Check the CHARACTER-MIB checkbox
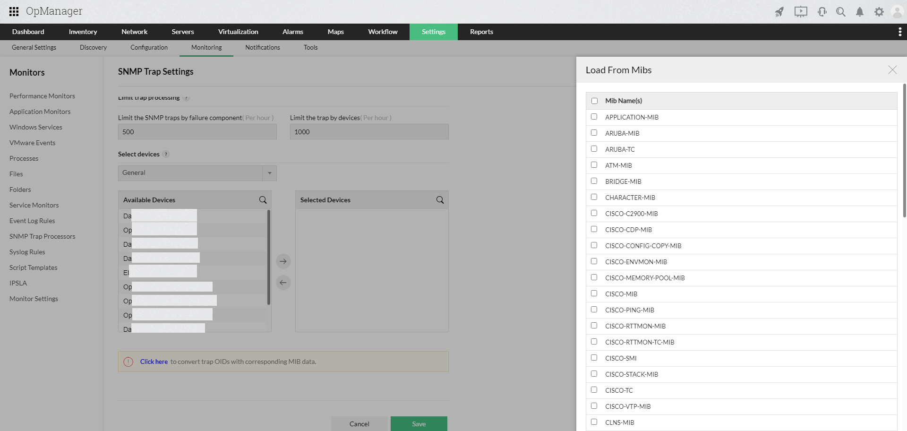The image size is (907, 431). [x=594, y=197]
